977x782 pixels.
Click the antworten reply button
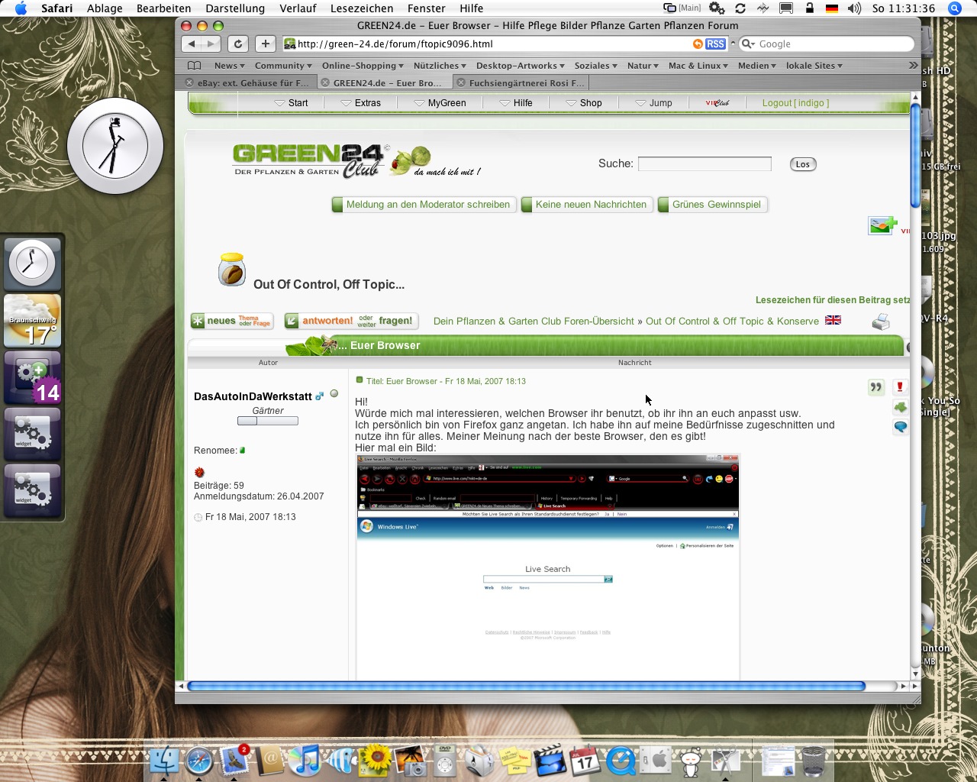(x=351, y=322)
